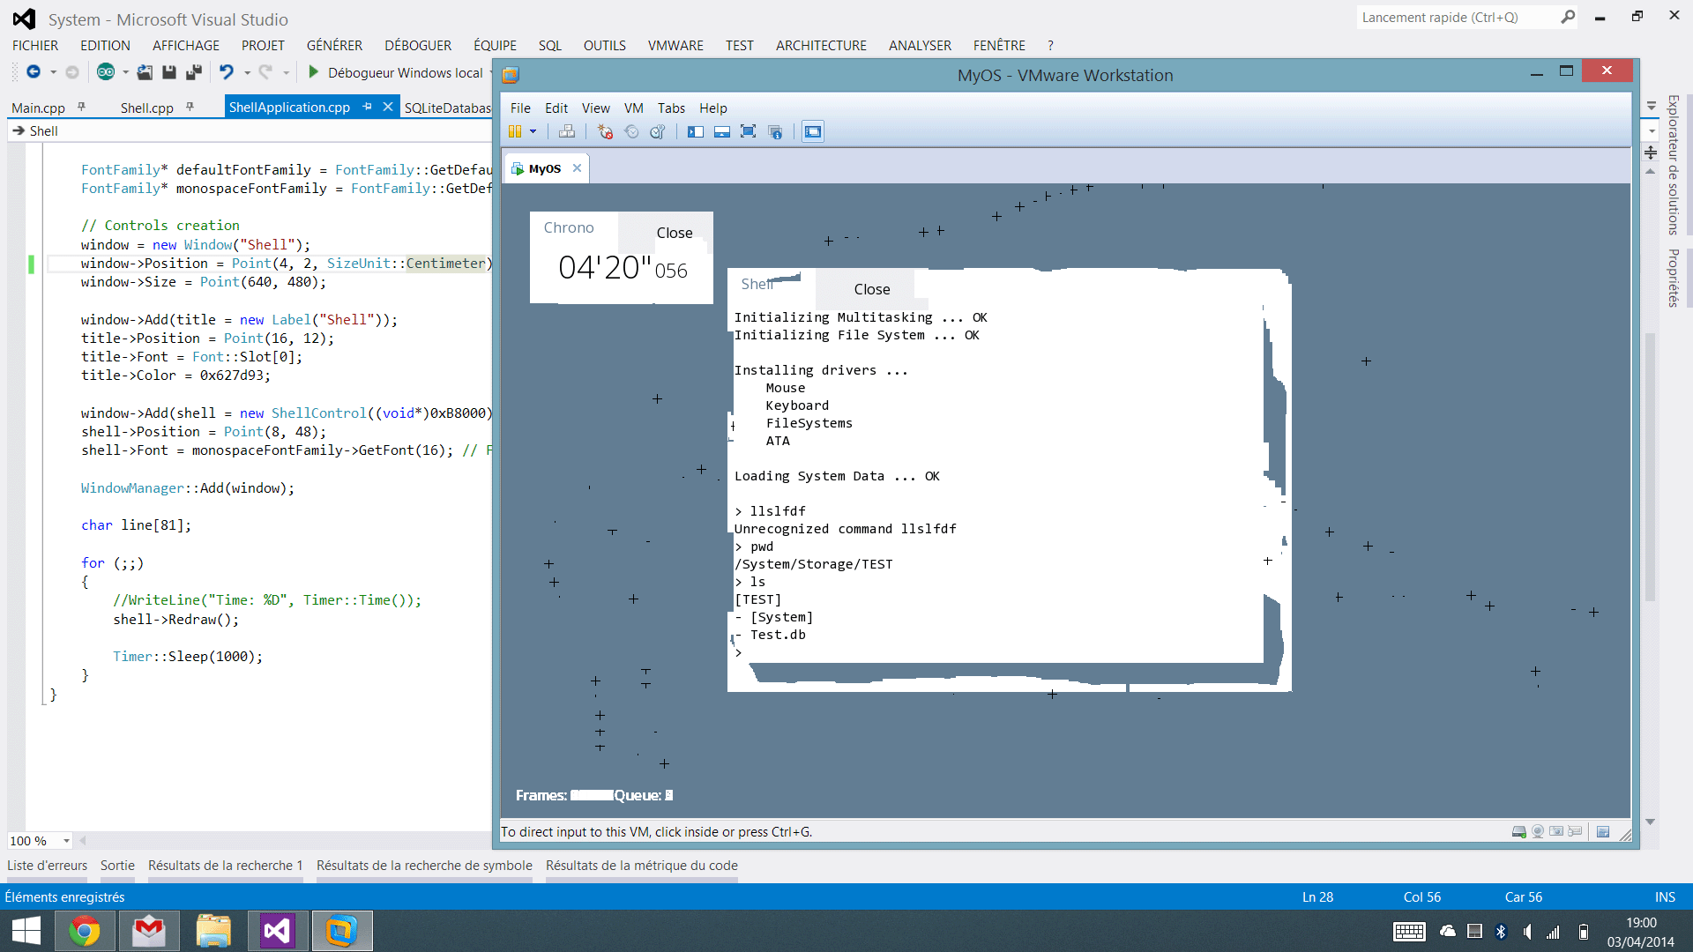Open the document tab list dropdown in Visual Studio
This screenshot has width=1693, height=952.
pos(1652,107)
